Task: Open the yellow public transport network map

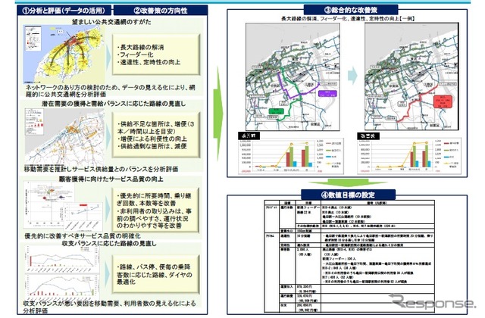Action: [64, 55]
